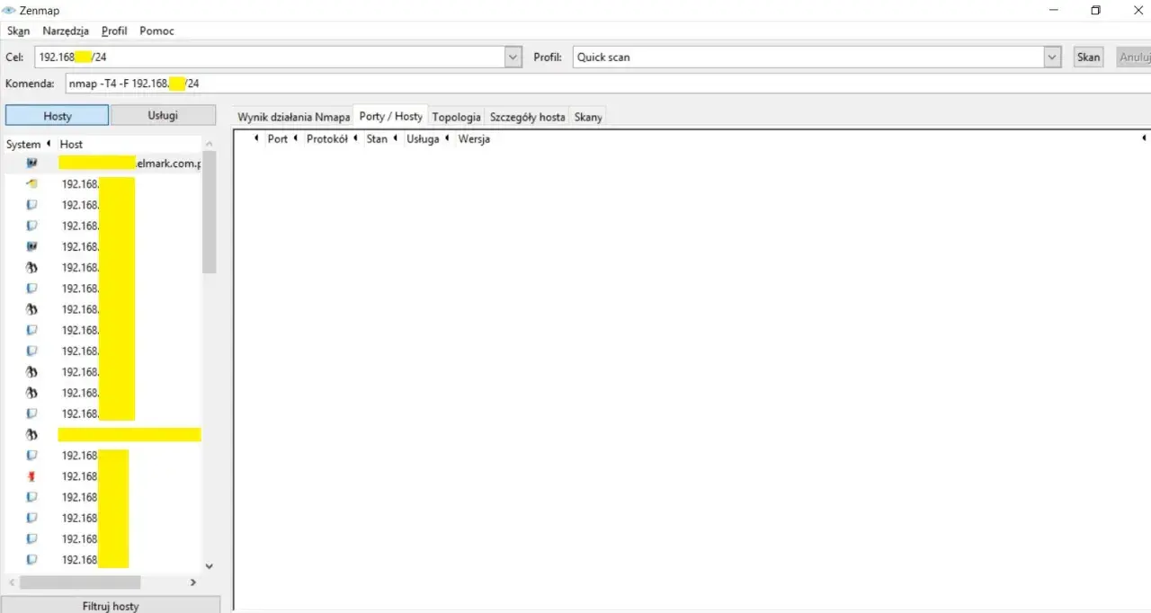Click the Quick scan profile field
The width and height of the screenshot is (1151, 613).
pos(808,57)
